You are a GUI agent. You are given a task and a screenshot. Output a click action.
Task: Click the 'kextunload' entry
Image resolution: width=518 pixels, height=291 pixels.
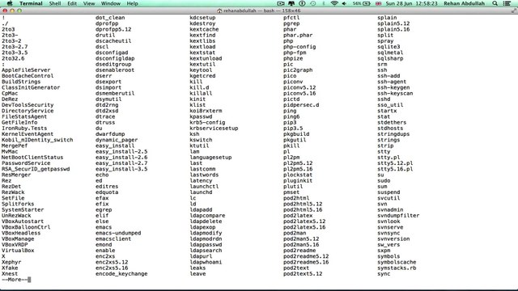[x=206, y=58]
